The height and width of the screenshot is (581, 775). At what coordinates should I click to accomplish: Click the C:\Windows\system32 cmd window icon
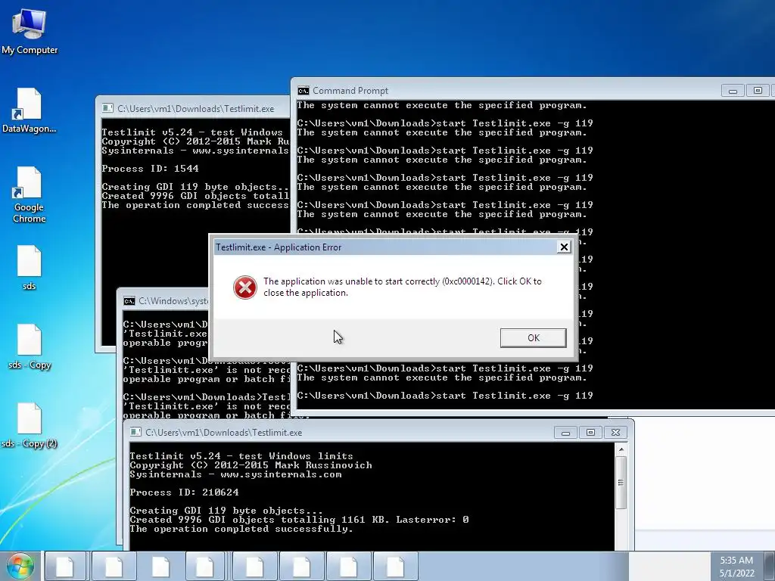pos(129,301)
